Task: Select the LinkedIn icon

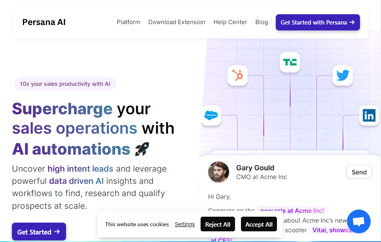Action: point(369,115)
